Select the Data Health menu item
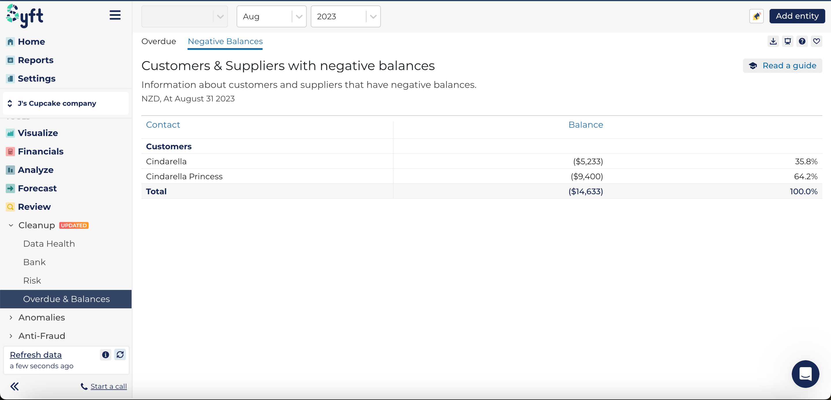Image resolution: width=831 pixels, height=400 pixels. point(49,244)
